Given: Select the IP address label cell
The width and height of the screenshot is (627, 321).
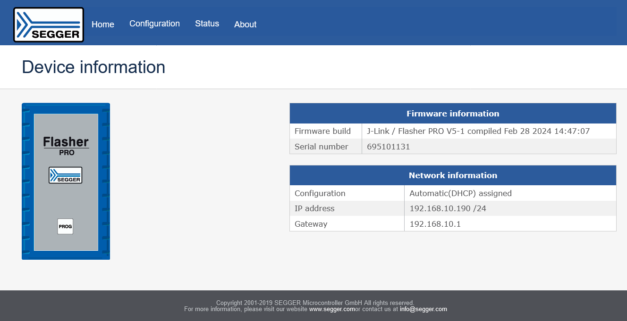Looking at the screenshot, I should point(347,208).
